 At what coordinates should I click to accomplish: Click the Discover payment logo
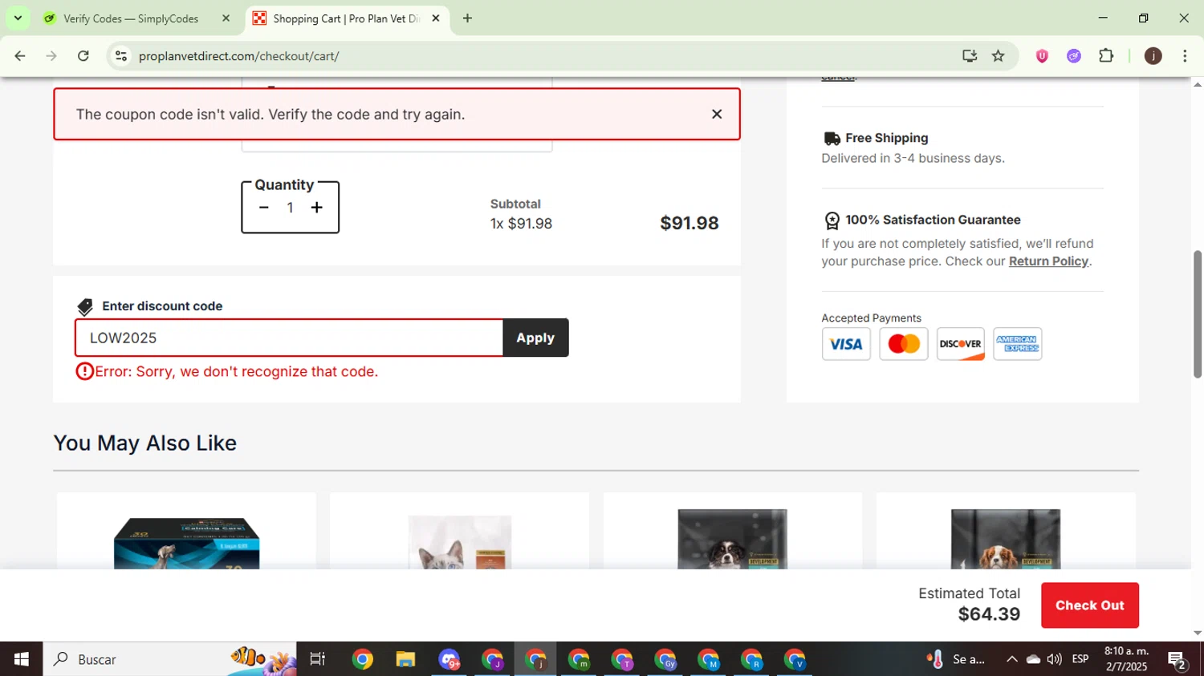click(961, 344)
